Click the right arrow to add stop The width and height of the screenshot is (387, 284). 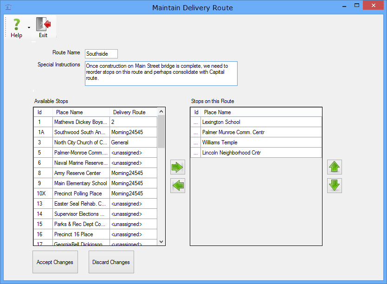pos(177,168)
